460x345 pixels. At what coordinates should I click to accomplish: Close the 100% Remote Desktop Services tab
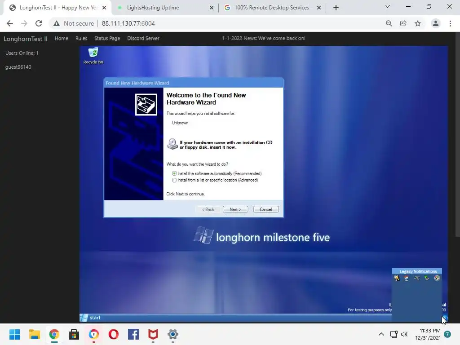[x=319, y=8]
